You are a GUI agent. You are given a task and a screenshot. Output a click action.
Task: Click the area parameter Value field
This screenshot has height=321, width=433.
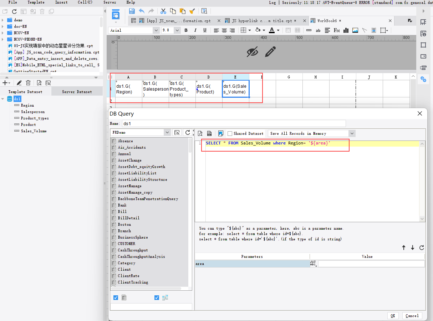[371, 264]
